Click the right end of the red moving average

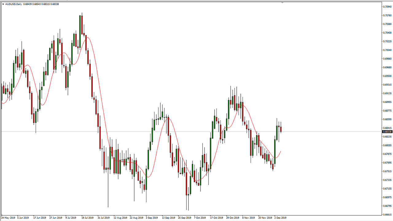[280, 151]
